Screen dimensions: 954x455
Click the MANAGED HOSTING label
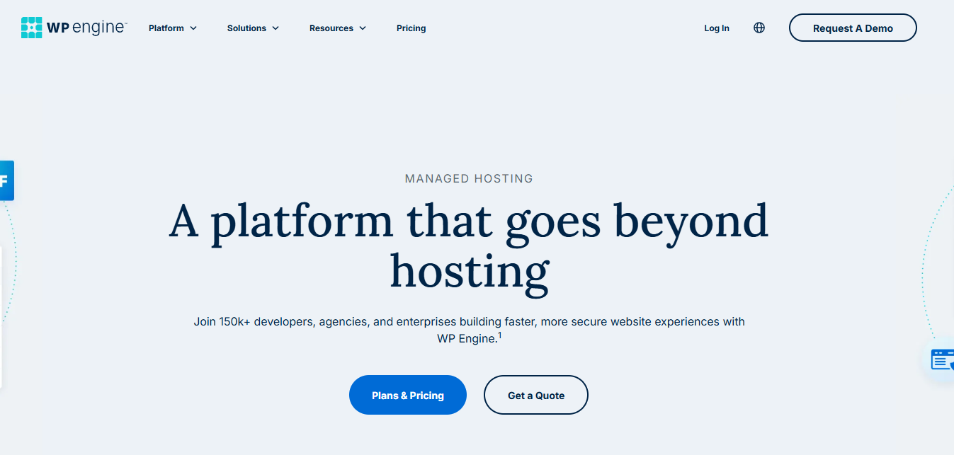coord(469,179)
